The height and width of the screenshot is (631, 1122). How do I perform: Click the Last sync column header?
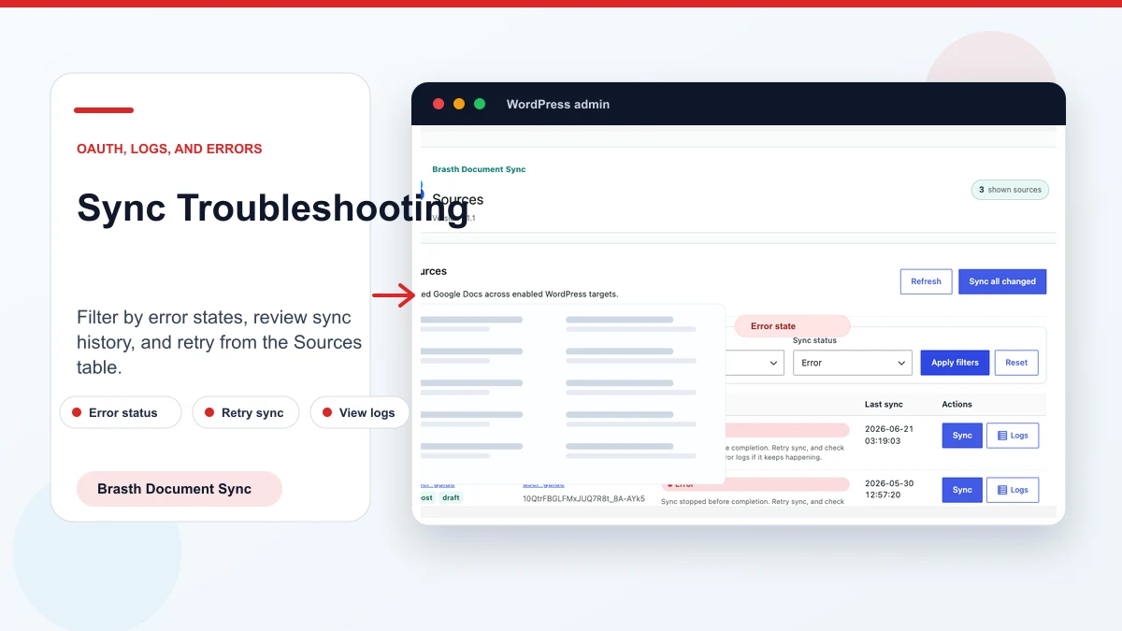pyautogui.click(x=884, y=405)
